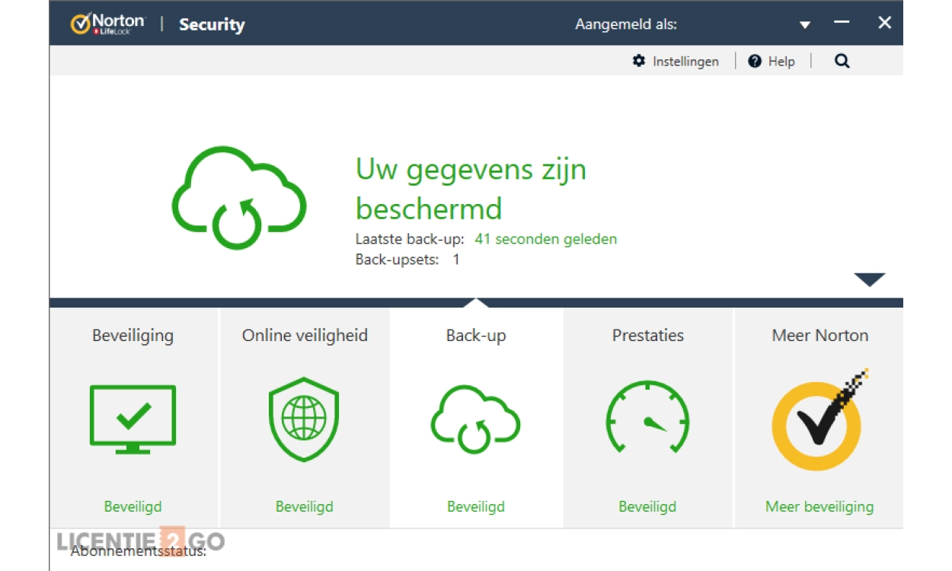Viewport: 952px width, 571px height.
Task: Switch to the Beveiliging tab
Action: [x=133, y=335]
